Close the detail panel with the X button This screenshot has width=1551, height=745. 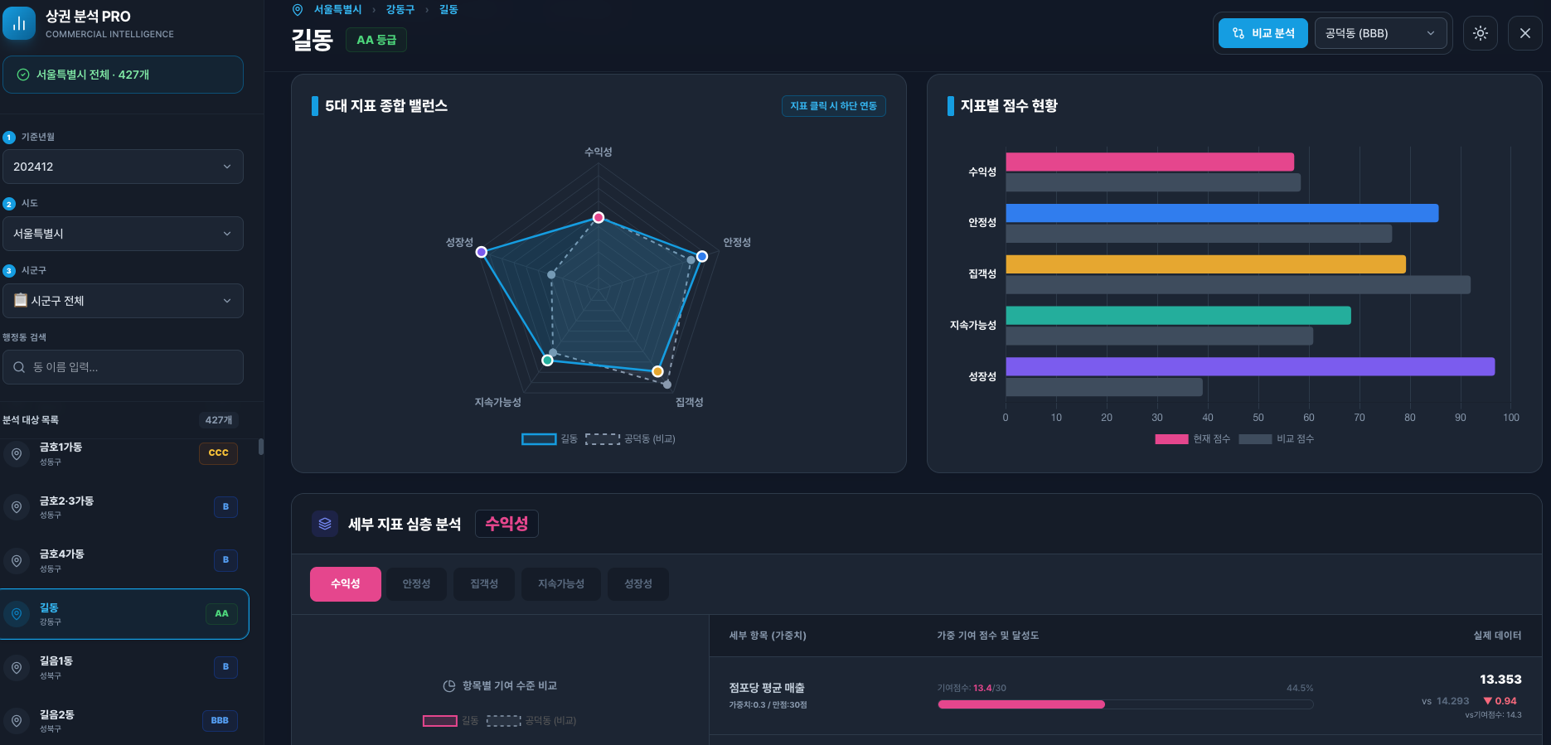point(1525,33)
